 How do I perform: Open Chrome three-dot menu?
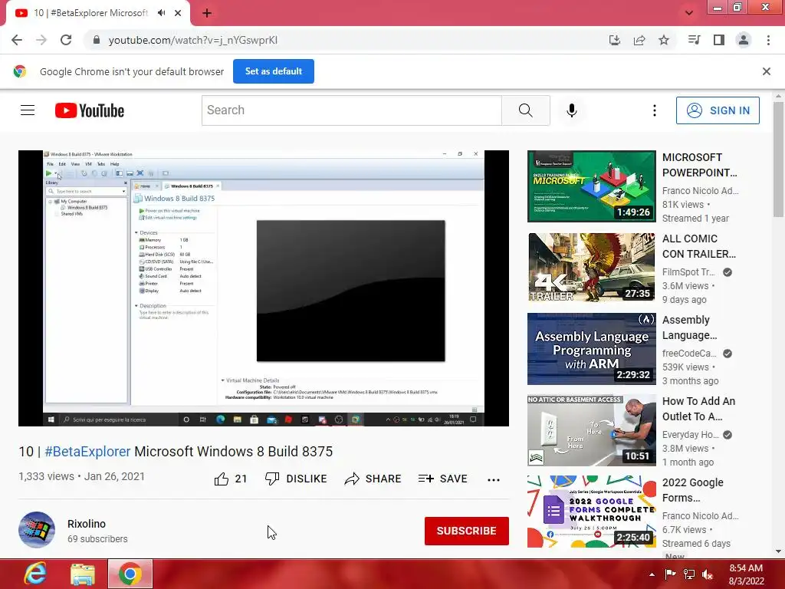coord(768,40)
